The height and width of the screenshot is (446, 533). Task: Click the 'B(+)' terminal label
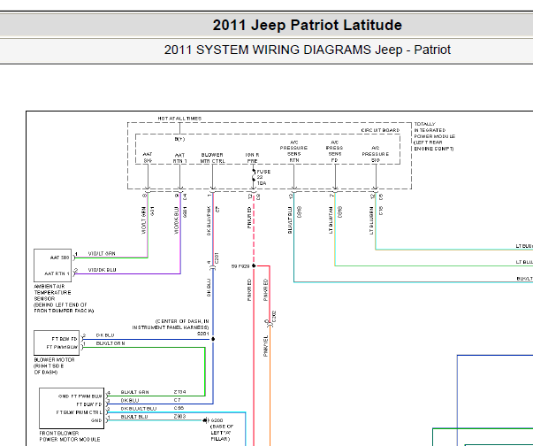179,139
